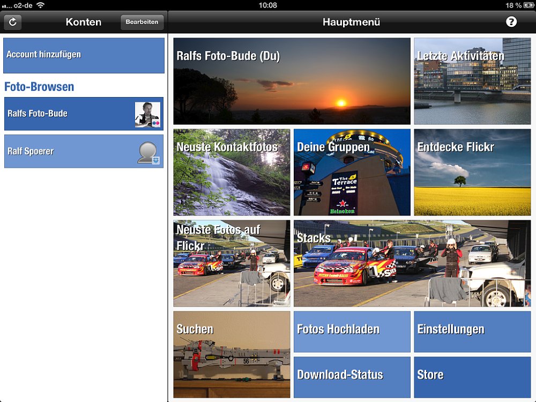Viewport: 536px width, 402px height.
Task: Open Neuste Fotos auf Flickr tile
Action: 232,263
